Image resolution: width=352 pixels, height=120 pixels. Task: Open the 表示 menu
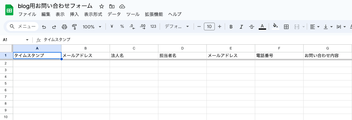click(x=60, y=14)
